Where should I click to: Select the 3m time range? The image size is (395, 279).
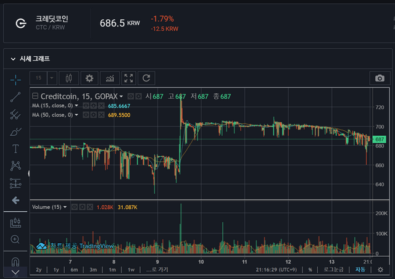pyautogui.click(x=93, y=270)
